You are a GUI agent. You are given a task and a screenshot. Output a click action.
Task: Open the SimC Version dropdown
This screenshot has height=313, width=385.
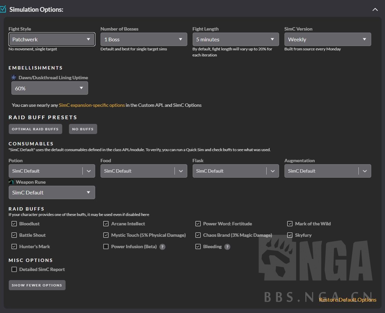coord(328,39)
